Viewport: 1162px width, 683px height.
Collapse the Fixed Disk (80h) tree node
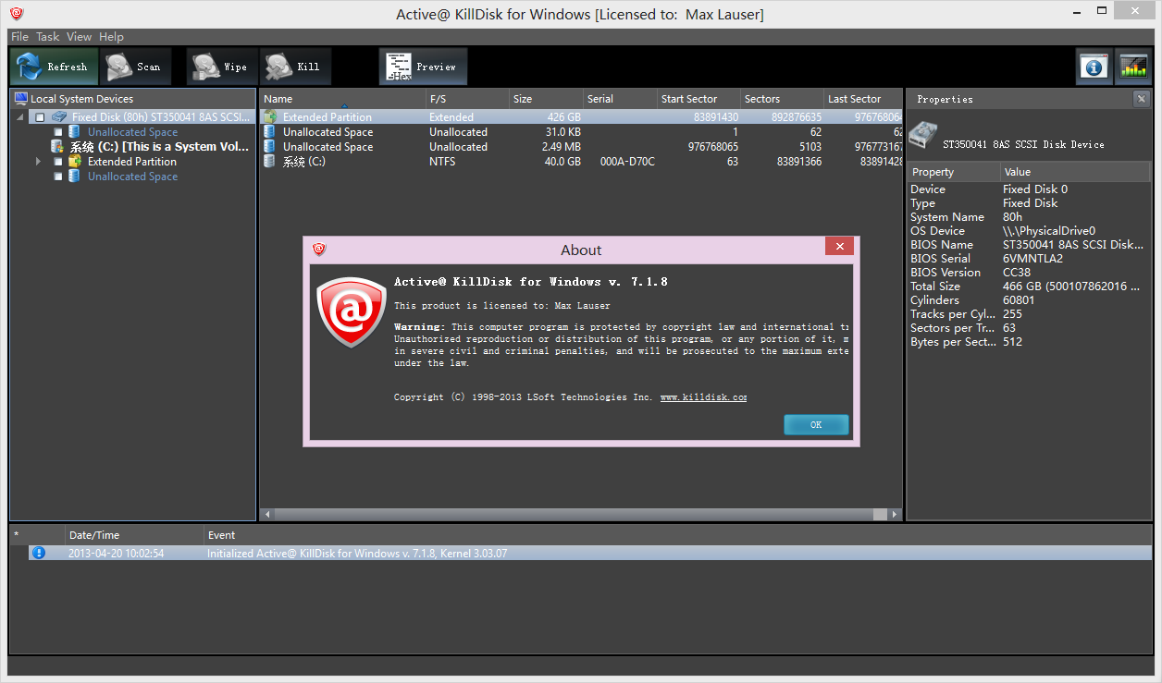coord(21,117)
